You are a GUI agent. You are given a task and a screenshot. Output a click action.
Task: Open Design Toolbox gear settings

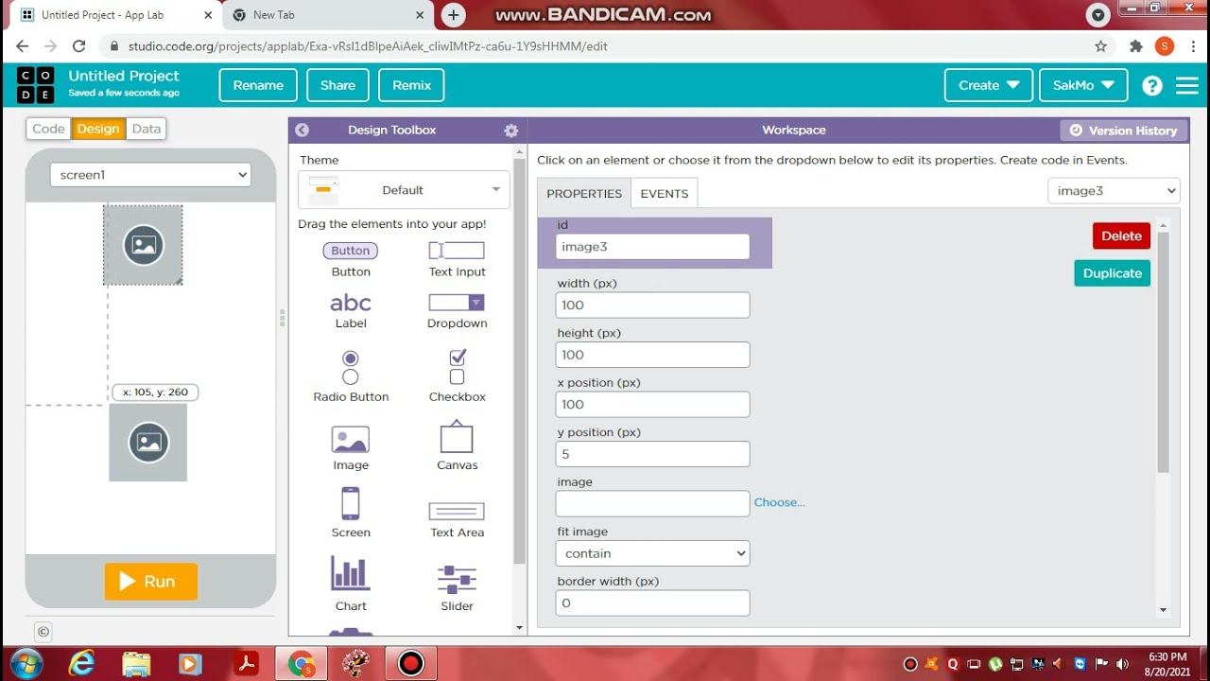coord(511,131)
